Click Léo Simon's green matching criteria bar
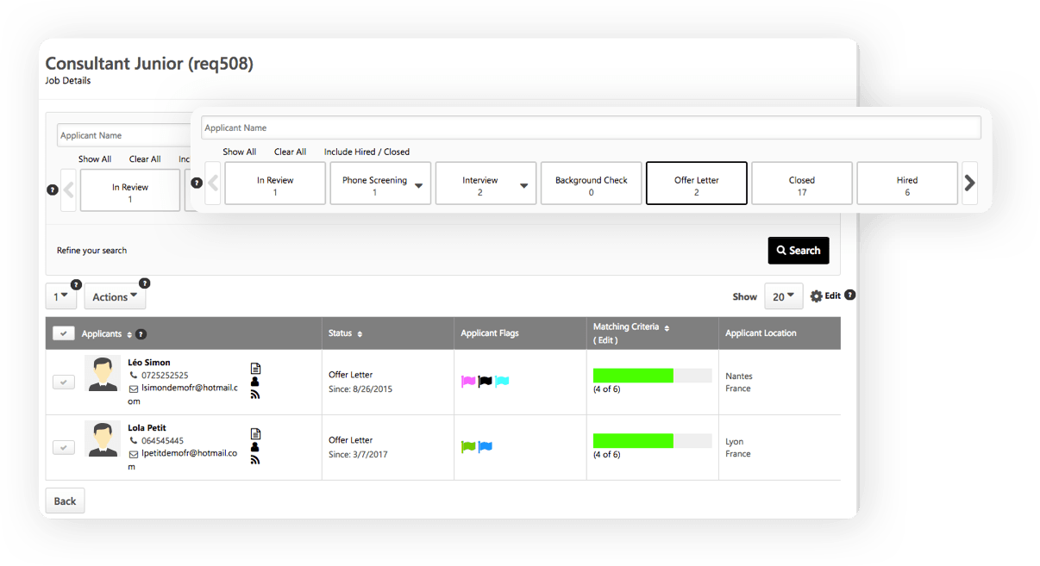 [x=633, y=376]
